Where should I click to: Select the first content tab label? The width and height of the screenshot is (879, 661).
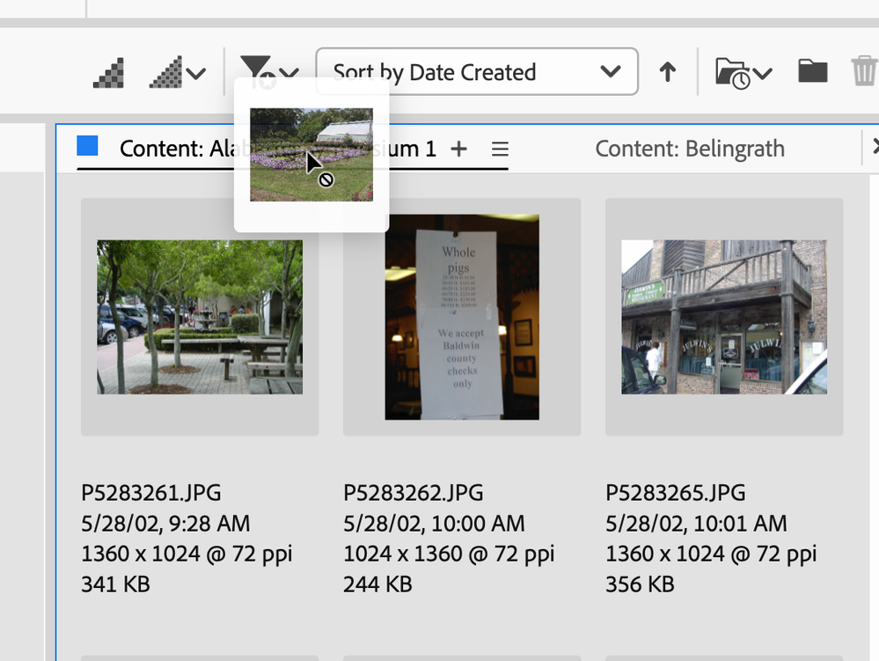click(277, 149)
